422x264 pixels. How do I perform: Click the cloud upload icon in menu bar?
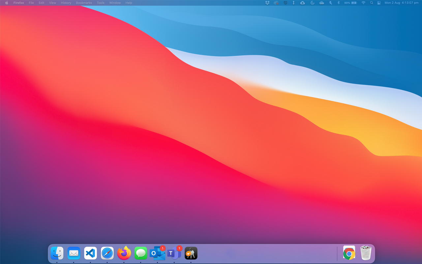[302, 3]
